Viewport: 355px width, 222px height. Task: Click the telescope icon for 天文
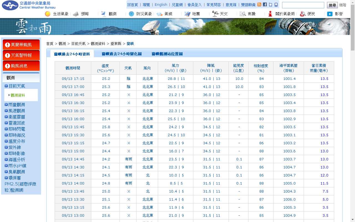215,14
